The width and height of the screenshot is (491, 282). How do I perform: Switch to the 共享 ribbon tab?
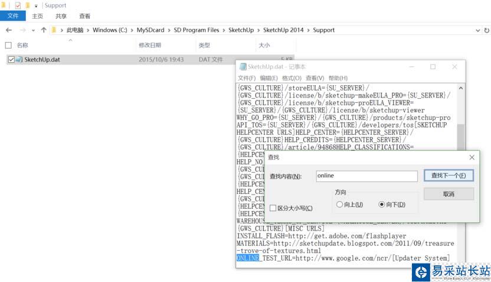[61, 16]
